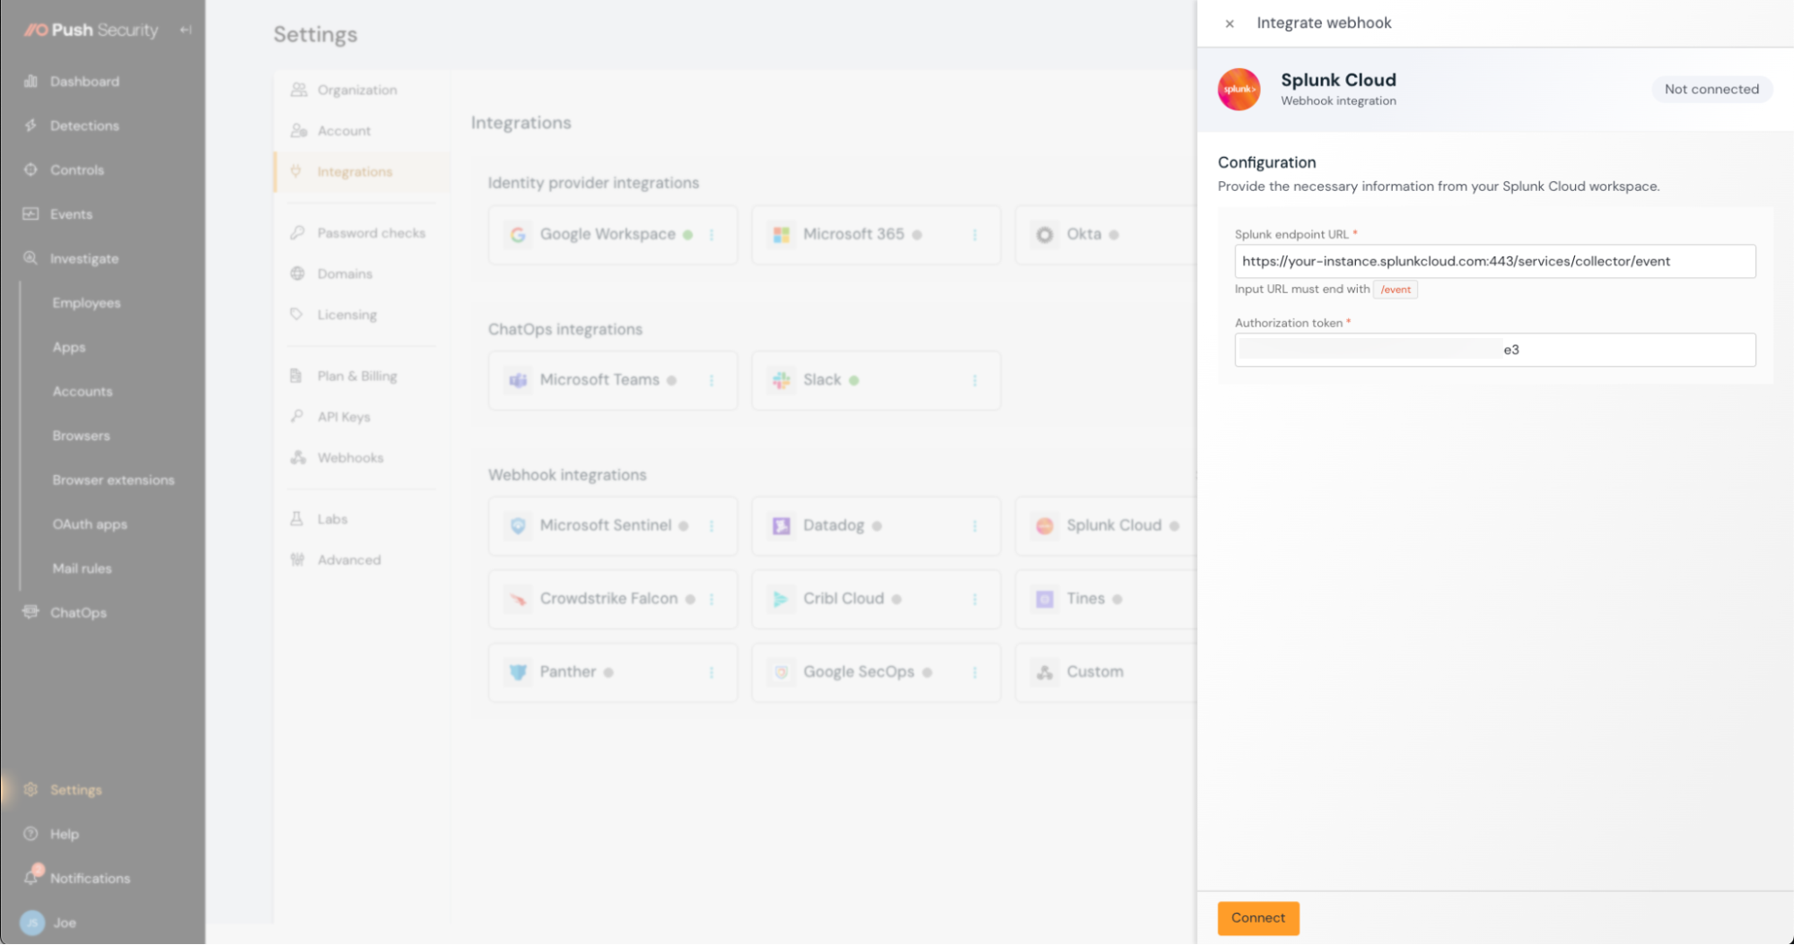Click the Splunk Cloud logo in panel

pos(1238,90)
